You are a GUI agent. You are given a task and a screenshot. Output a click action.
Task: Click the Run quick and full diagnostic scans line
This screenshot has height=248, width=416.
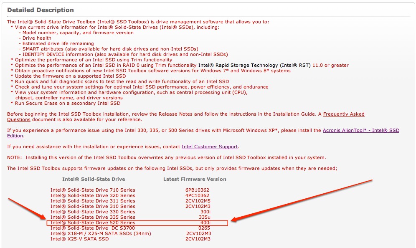119,81
